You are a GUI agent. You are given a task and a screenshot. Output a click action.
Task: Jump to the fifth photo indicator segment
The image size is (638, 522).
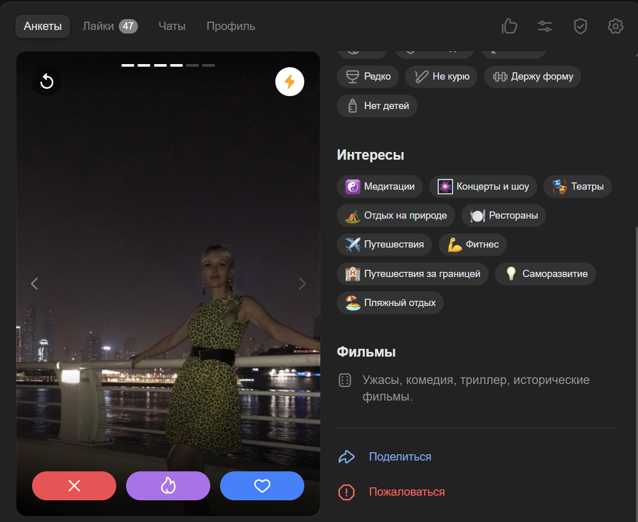(x=192, y=66)
